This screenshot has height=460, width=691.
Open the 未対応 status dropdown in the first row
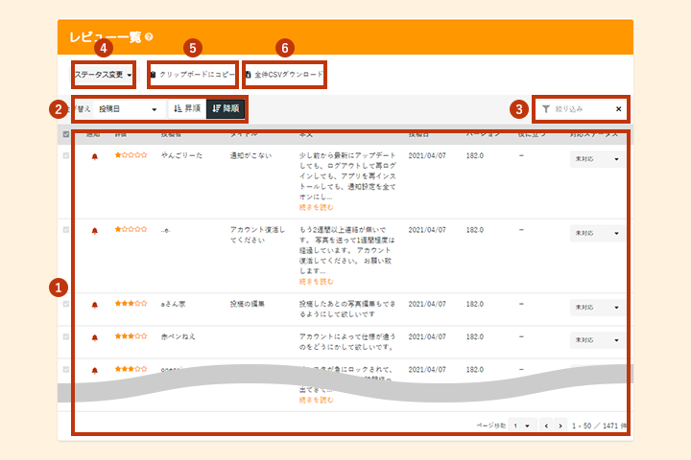pos(596,159)
